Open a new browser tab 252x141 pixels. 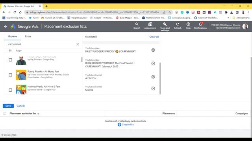[x=46, y=6]
